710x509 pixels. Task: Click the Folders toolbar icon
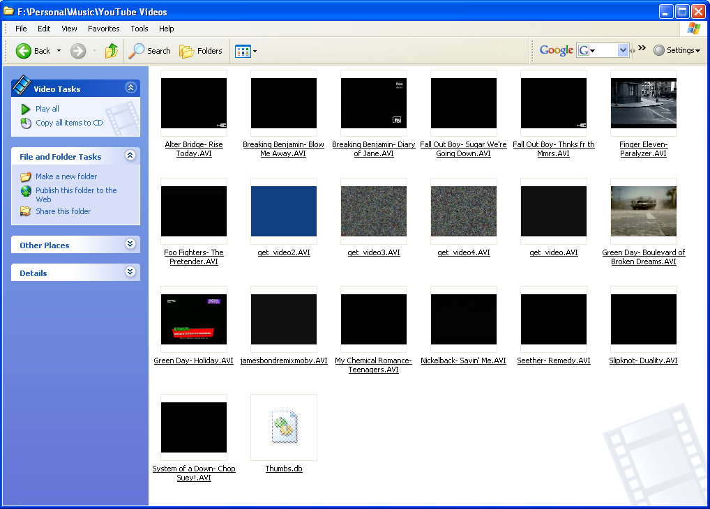(186, 50)
